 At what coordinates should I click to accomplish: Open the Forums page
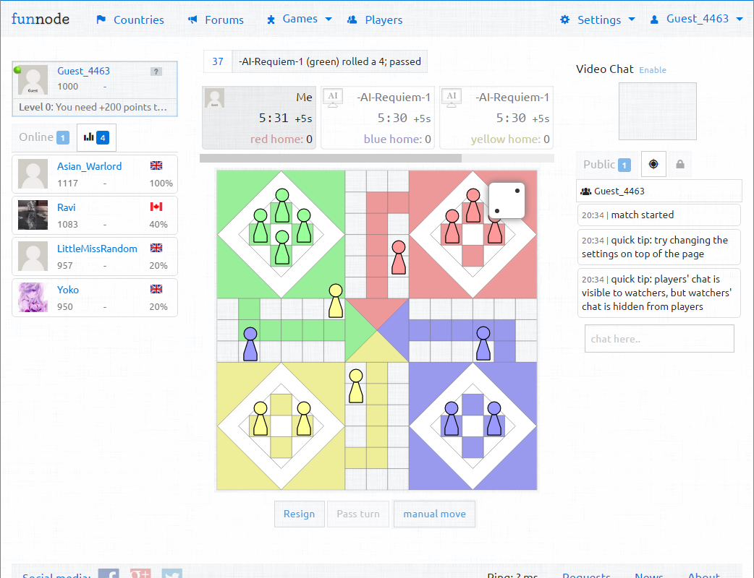click(x=224, y=20)
